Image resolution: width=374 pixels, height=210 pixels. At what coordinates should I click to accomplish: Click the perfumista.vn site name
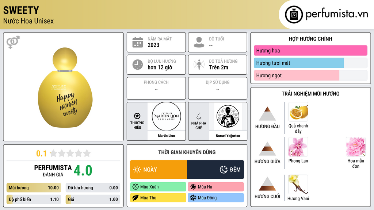pyautogui.click(x=337, y=14)
